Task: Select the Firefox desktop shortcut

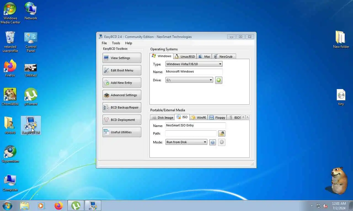Action: pos(10,68)
